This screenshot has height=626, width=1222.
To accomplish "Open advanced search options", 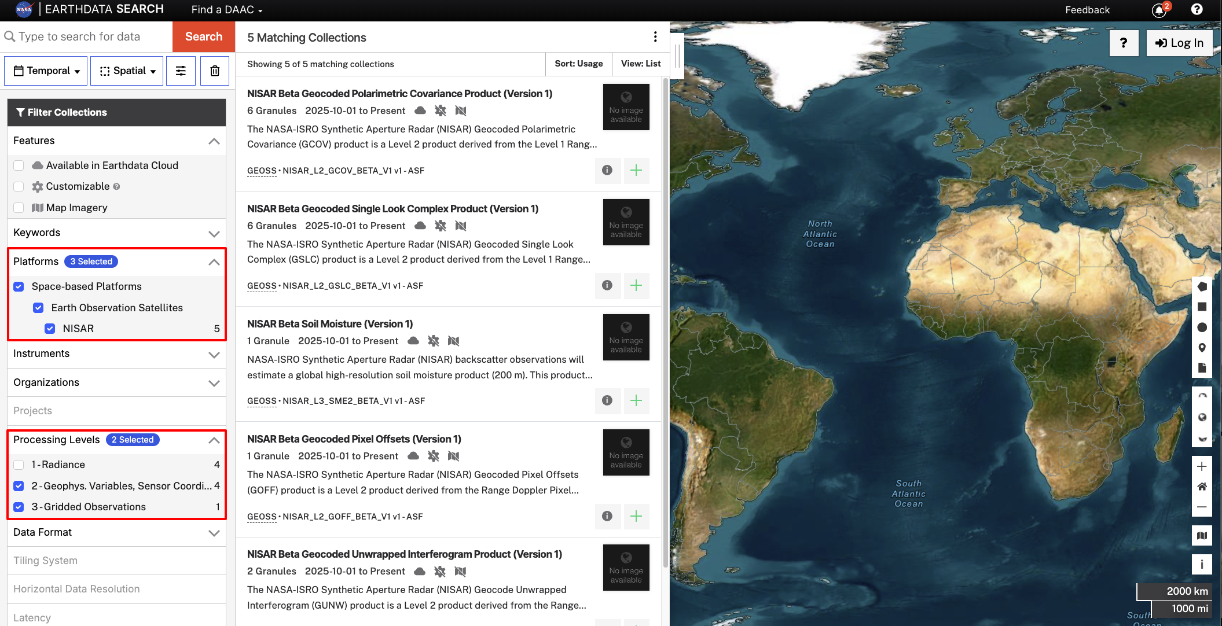I will click(181, 71).
